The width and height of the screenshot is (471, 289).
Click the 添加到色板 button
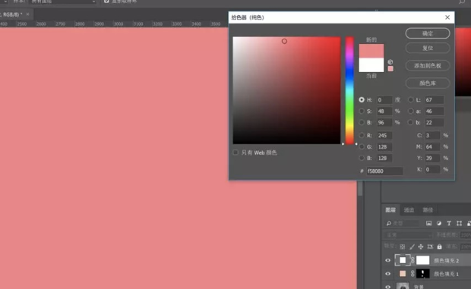[x=428, y=66]
